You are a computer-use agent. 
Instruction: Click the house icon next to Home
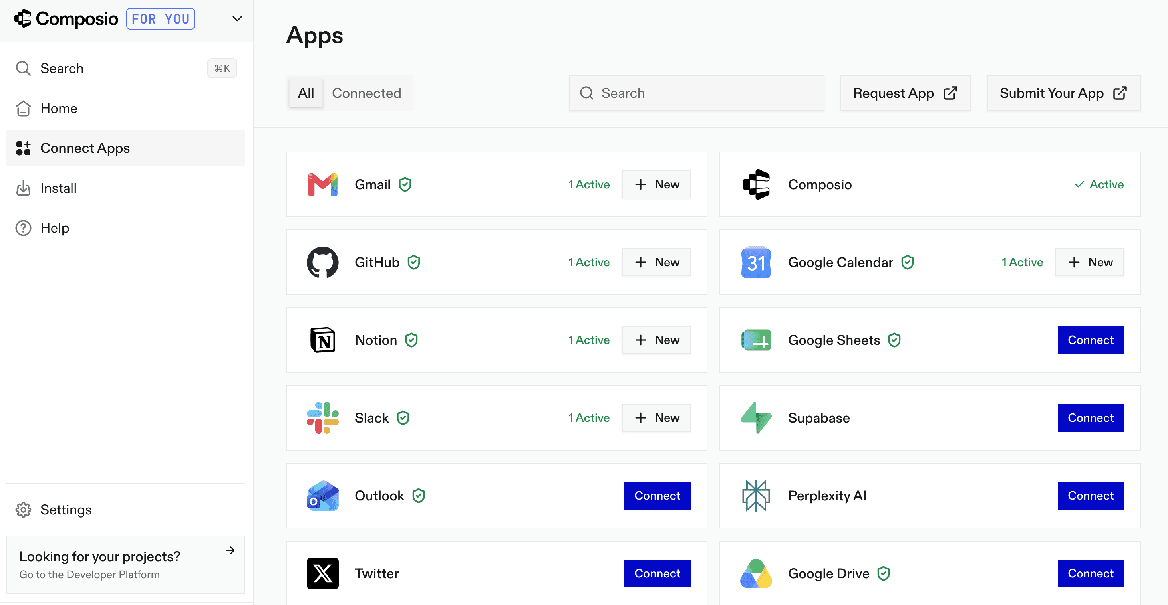(x=23, y=108)
